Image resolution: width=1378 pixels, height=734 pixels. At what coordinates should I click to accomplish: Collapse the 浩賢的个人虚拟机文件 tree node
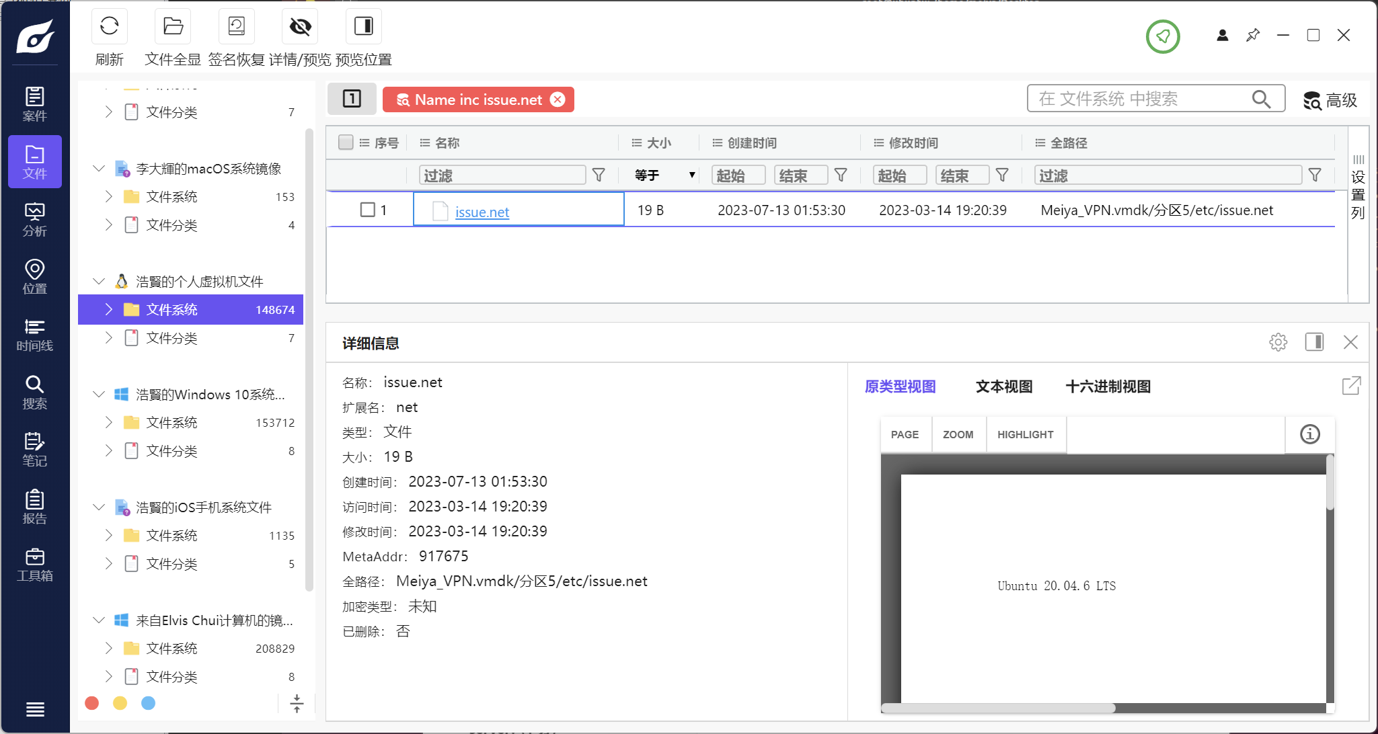point(99,281)
